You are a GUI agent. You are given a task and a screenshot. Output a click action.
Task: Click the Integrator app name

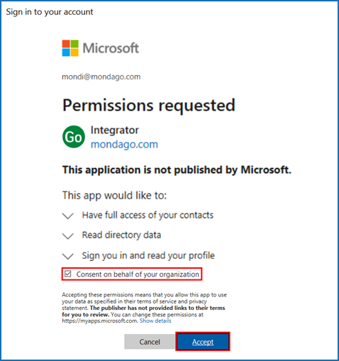pyautogui.click(x=115, y=130)
